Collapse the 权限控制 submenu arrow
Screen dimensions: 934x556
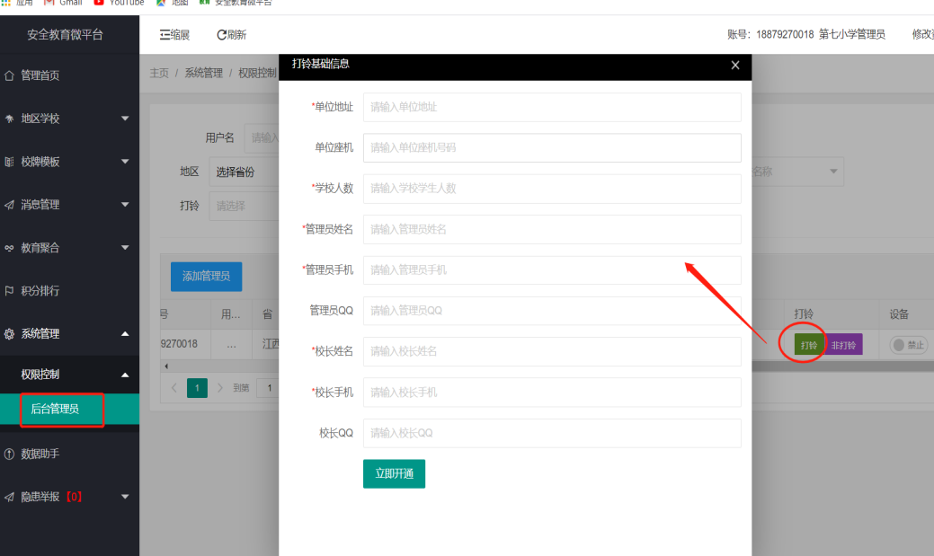coord(125,375)
